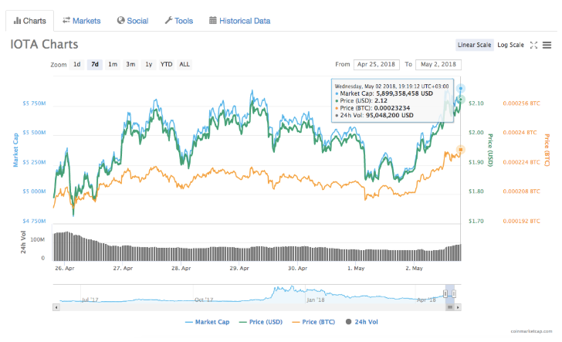562x342 pixels.
Task: Toggle the Market Cap legend series
Action: point(207,322)
